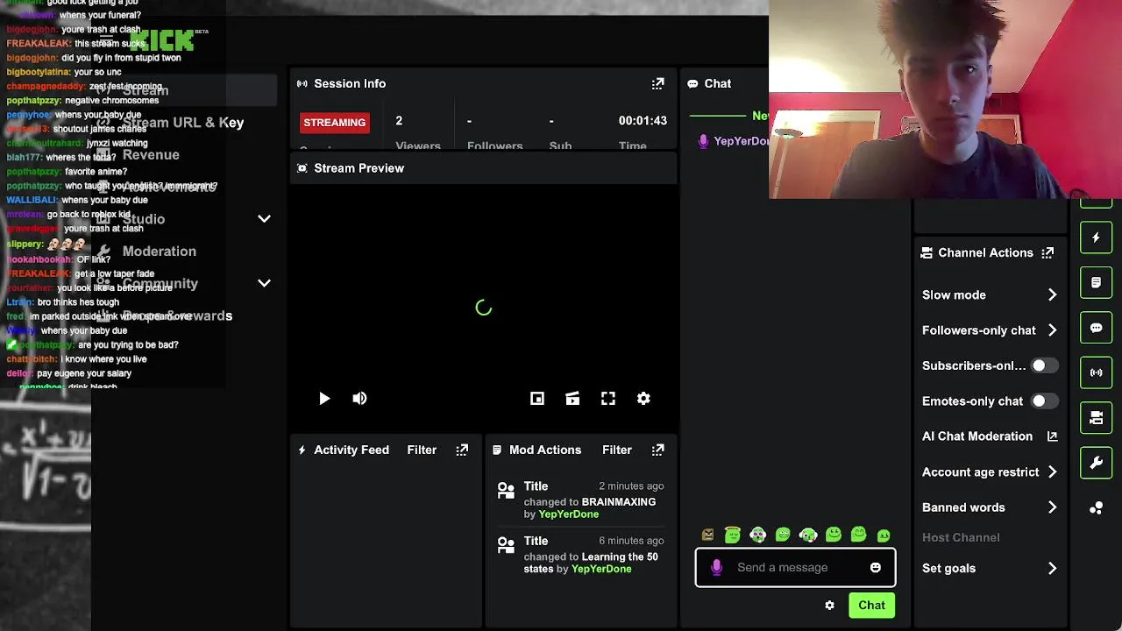Open the wrench tools sidebar panel icon
Screen dimensions: 1122x631
(x=1096, y=463)
